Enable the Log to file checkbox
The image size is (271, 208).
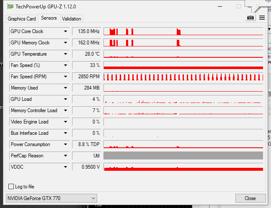tap(11, 186)
